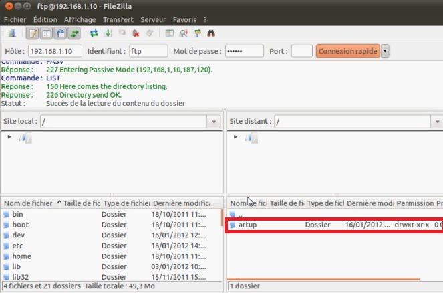Click the Port input field
Viewport: 443px width, 293px height.
302,52
